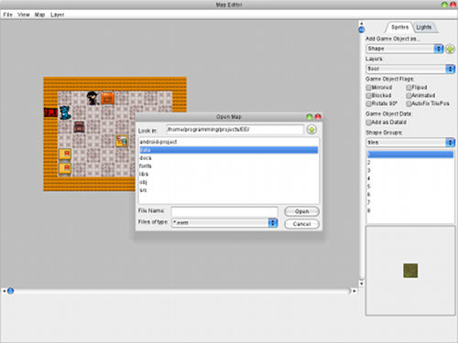Go up a folder in Open Map dialog
Screen dimensions: 458x343
(311, 130)
